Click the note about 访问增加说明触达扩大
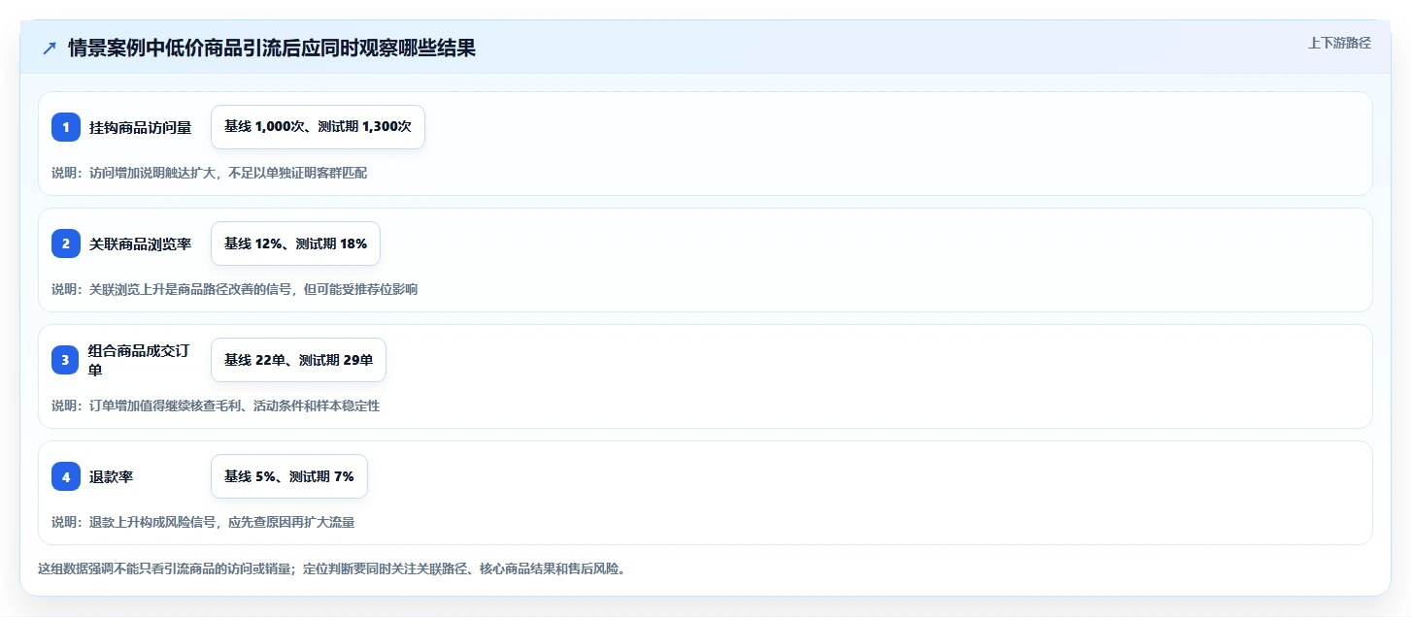Image resolution: width=1411 pixels, height=617 pixels. click(x=210, y=173)
